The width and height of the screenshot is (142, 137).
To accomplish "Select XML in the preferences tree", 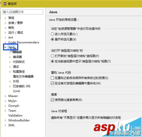I will pyautogui.click(x=11, y=125).
